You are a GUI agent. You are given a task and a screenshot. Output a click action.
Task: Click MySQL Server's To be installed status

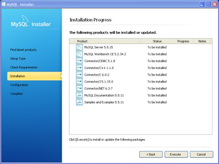point(157,47)
